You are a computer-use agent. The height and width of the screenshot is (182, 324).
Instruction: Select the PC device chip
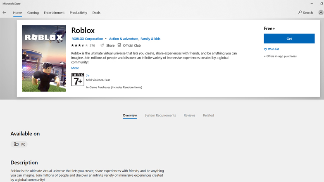point(19,144)
